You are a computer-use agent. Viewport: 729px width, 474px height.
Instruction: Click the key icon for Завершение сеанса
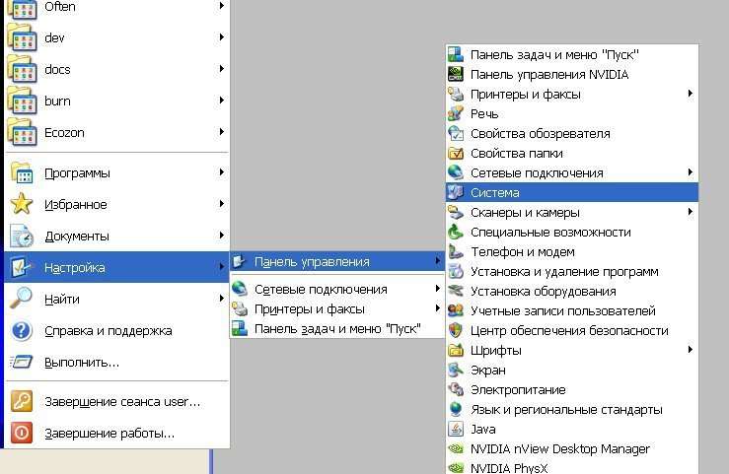pyautogui.click(x=22, y=401)
